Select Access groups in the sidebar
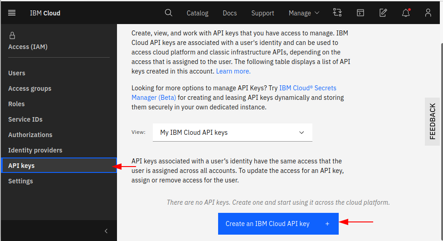Image resolution: width=443 pixels, height=241 pixels. tap(29, 89)
